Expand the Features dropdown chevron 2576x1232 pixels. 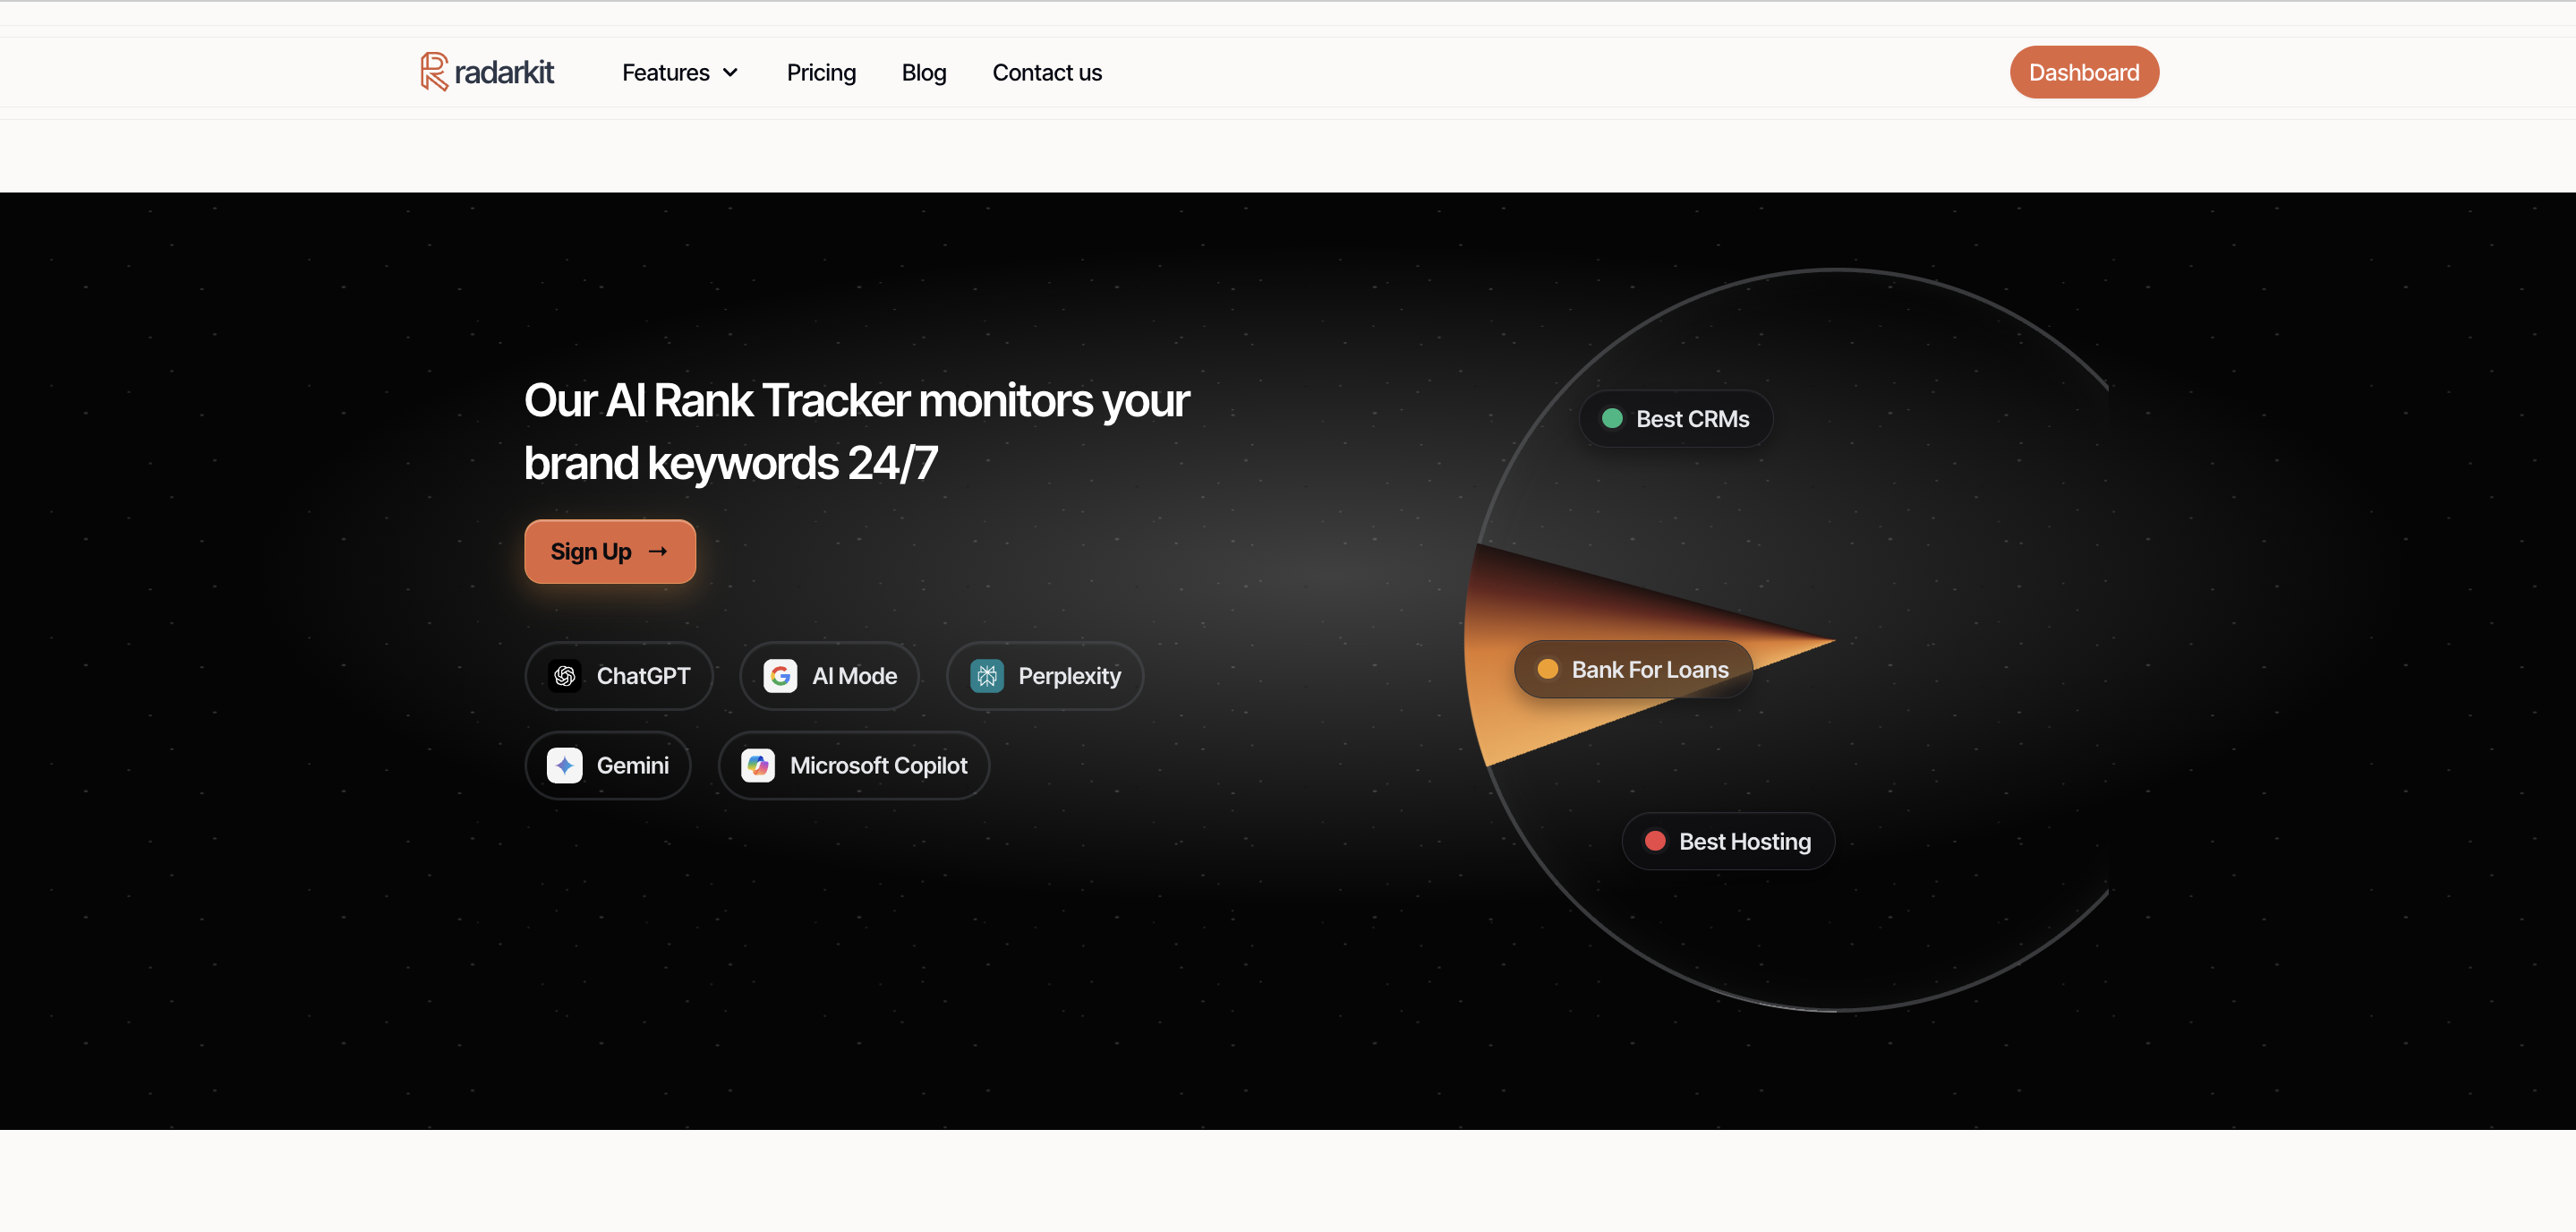(x=731, y=72)
